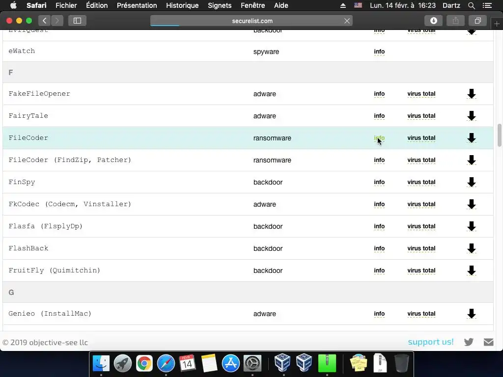This screenshot has height=377, width=503.
Task: Download the FairyTale sample
Action: click(x=471, y=116)
